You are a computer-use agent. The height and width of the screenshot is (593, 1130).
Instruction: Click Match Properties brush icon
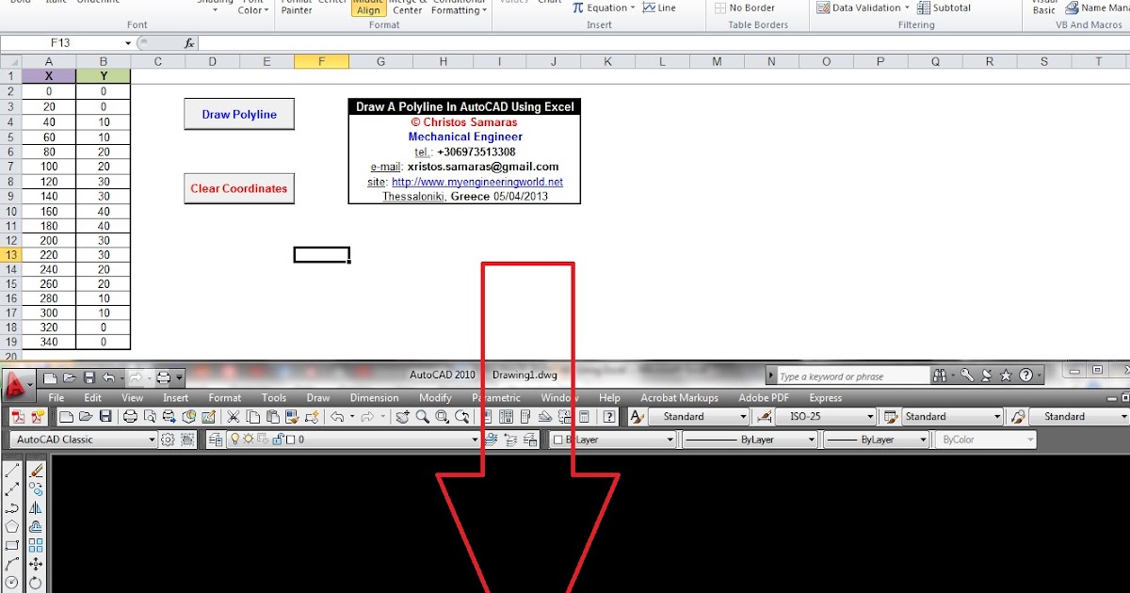292,416
